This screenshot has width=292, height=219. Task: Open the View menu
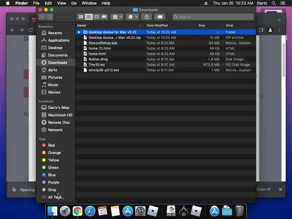[x=62, y=3]
